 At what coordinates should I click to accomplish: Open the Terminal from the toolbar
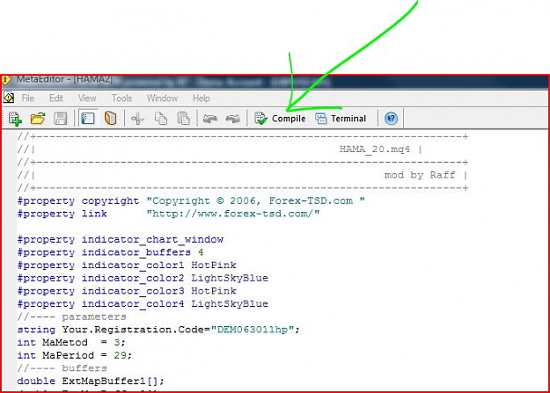point(341,119)
